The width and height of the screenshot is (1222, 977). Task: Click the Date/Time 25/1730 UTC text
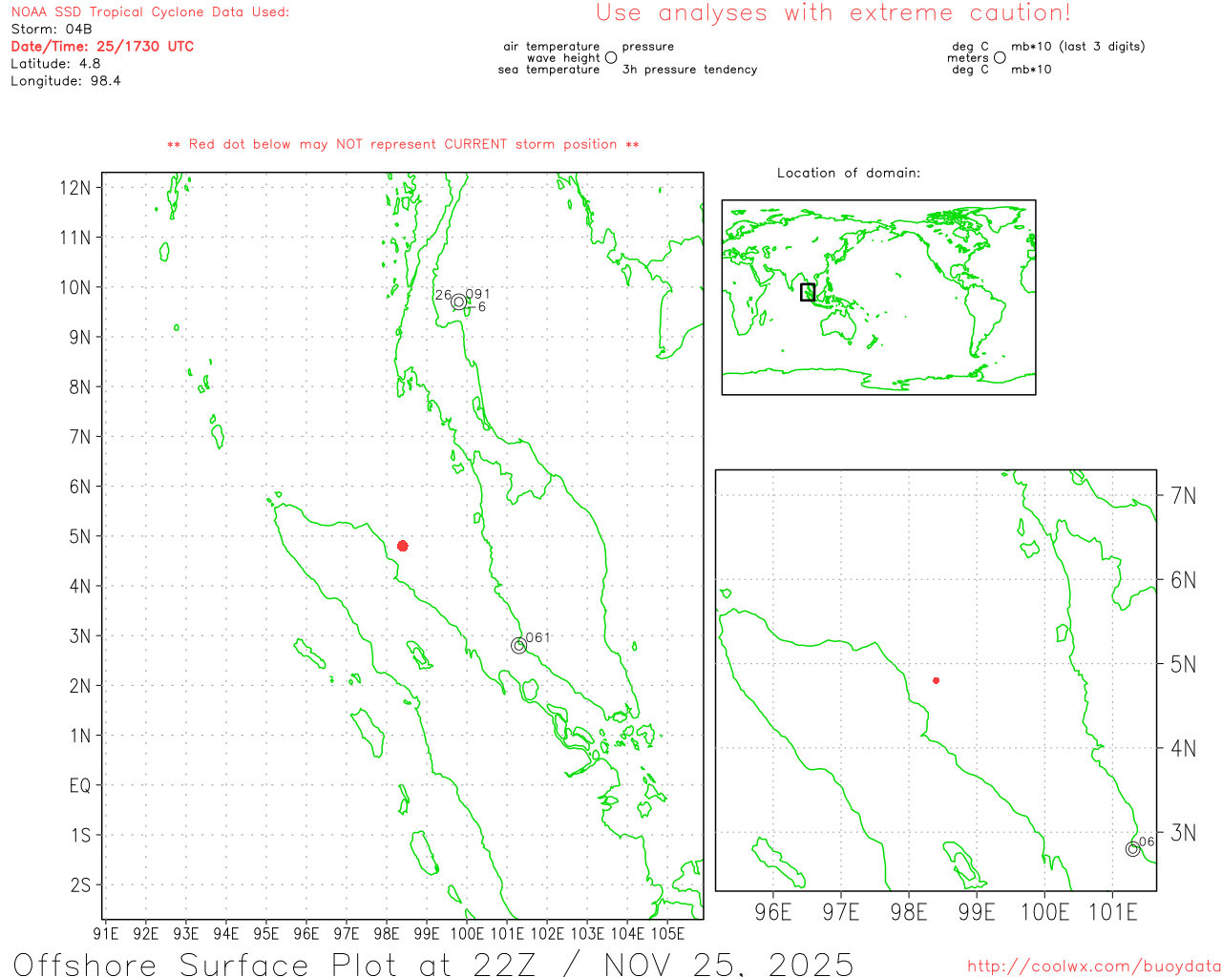click(102, 46)
